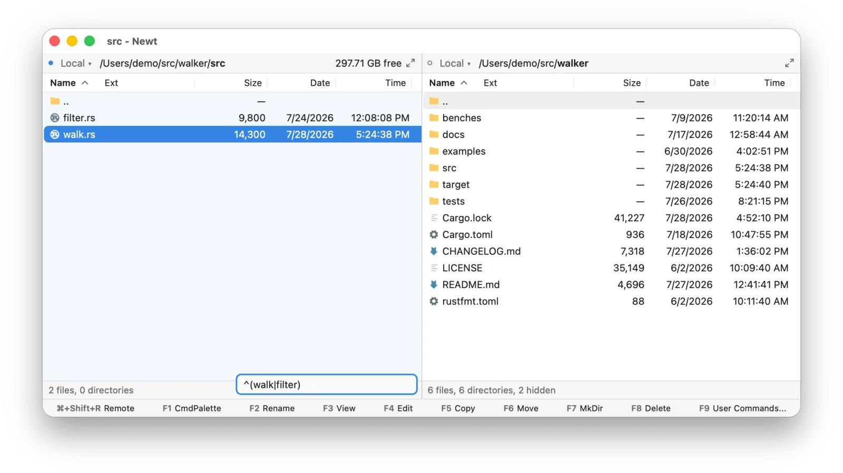Sort the right pane by Time column
Image resolution: width=843 pixels, height=473 pixels.
pyautogui.click(x=774, y=83)
